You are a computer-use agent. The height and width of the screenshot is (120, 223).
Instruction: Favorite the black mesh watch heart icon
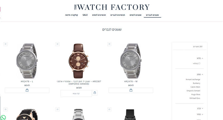(109, 109)
